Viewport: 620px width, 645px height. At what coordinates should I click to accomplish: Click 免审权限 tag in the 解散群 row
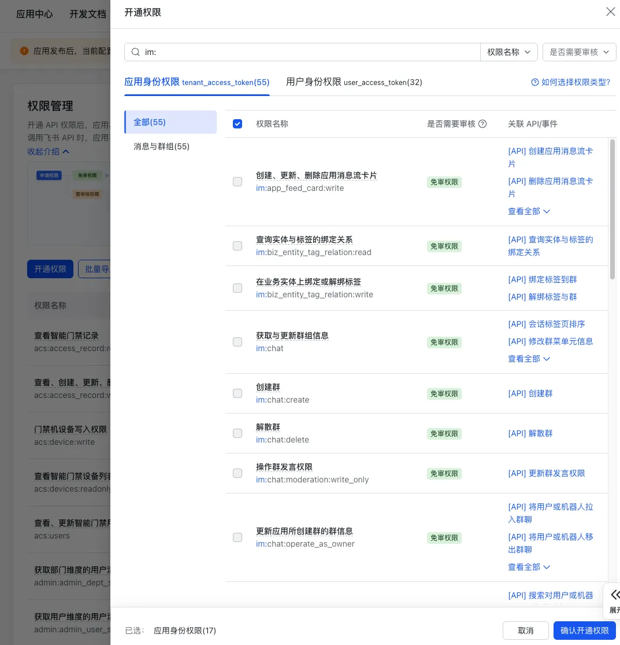click(444, 433)
